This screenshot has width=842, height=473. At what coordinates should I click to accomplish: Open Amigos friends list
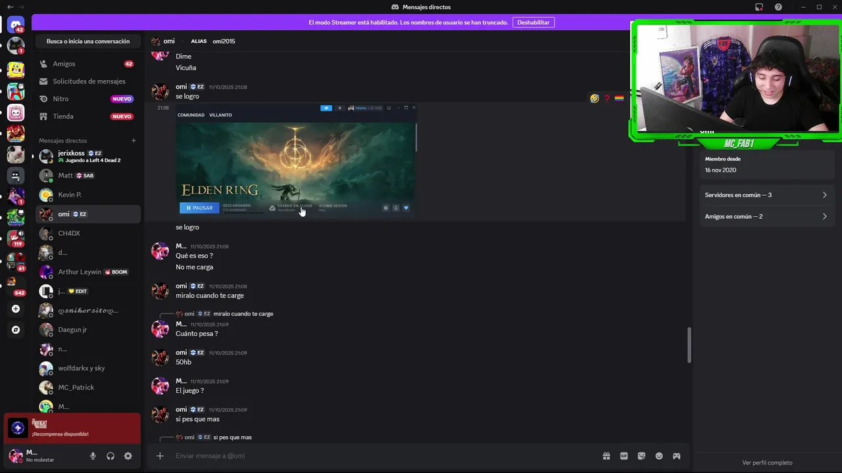click(87, 64)
